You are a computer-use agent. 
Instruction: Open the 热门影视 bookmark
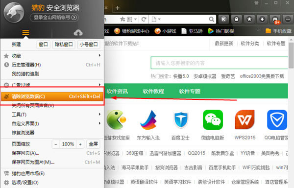[x=221, y=31]
